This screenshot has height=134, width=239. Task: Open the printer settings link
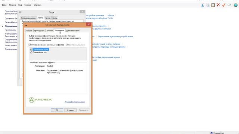[x=95, y=15]
